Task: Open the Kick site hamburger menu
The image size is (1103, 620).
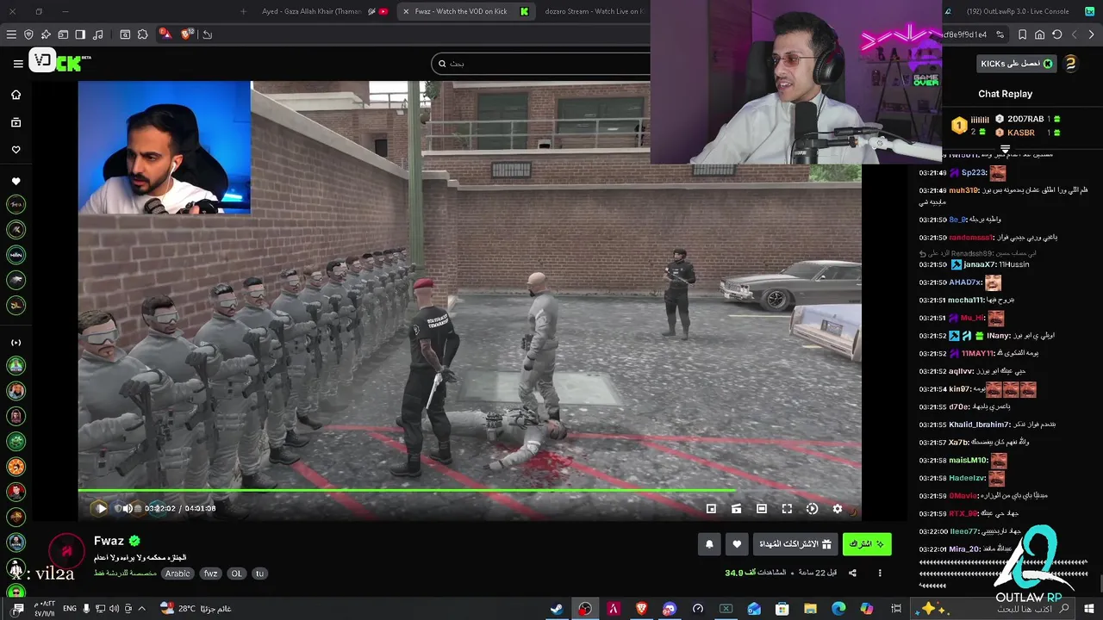Action: pos(18,63)
